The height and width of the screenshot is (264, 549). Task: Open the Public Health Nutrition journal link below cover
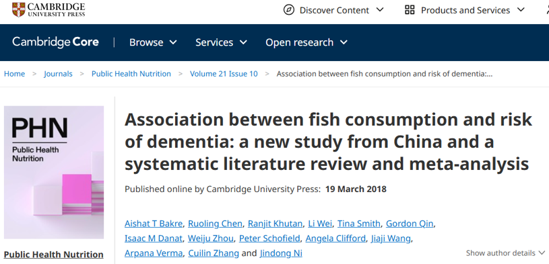pos(54,255)
